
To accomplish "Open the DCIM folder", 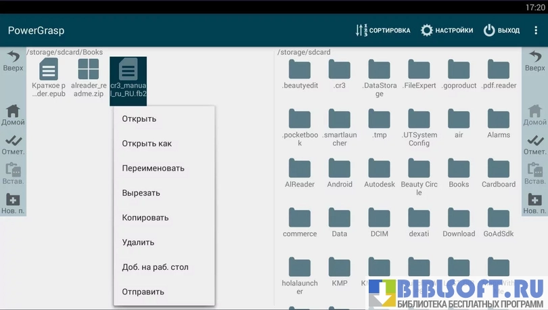I will [x=380, y=222].
